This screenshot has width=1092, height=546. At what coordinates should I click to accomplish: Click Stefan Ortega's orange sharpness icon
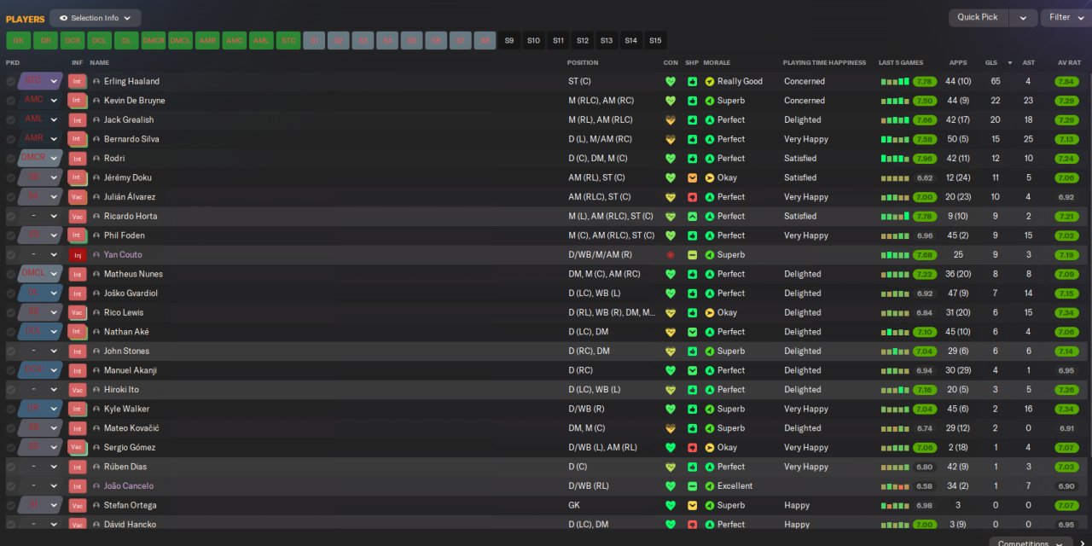(x=693, y=505)
